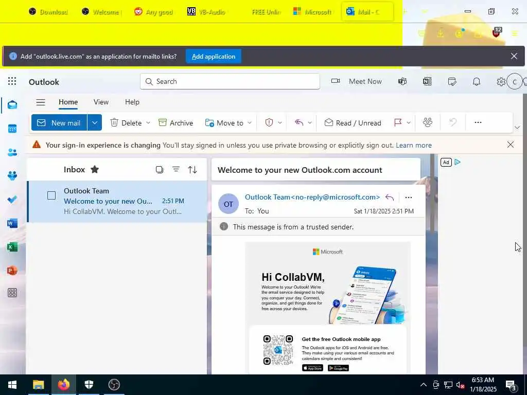
Task: Click the Google Play badge in email
Action: click(339, 368)
